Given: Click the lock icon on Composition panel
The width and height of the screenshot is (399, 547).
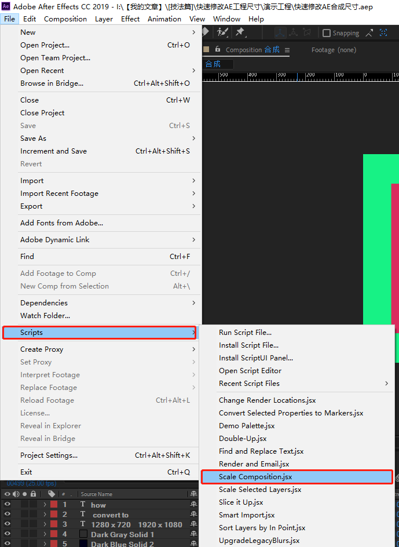Looking at the screenshot, I should [218, 50].
